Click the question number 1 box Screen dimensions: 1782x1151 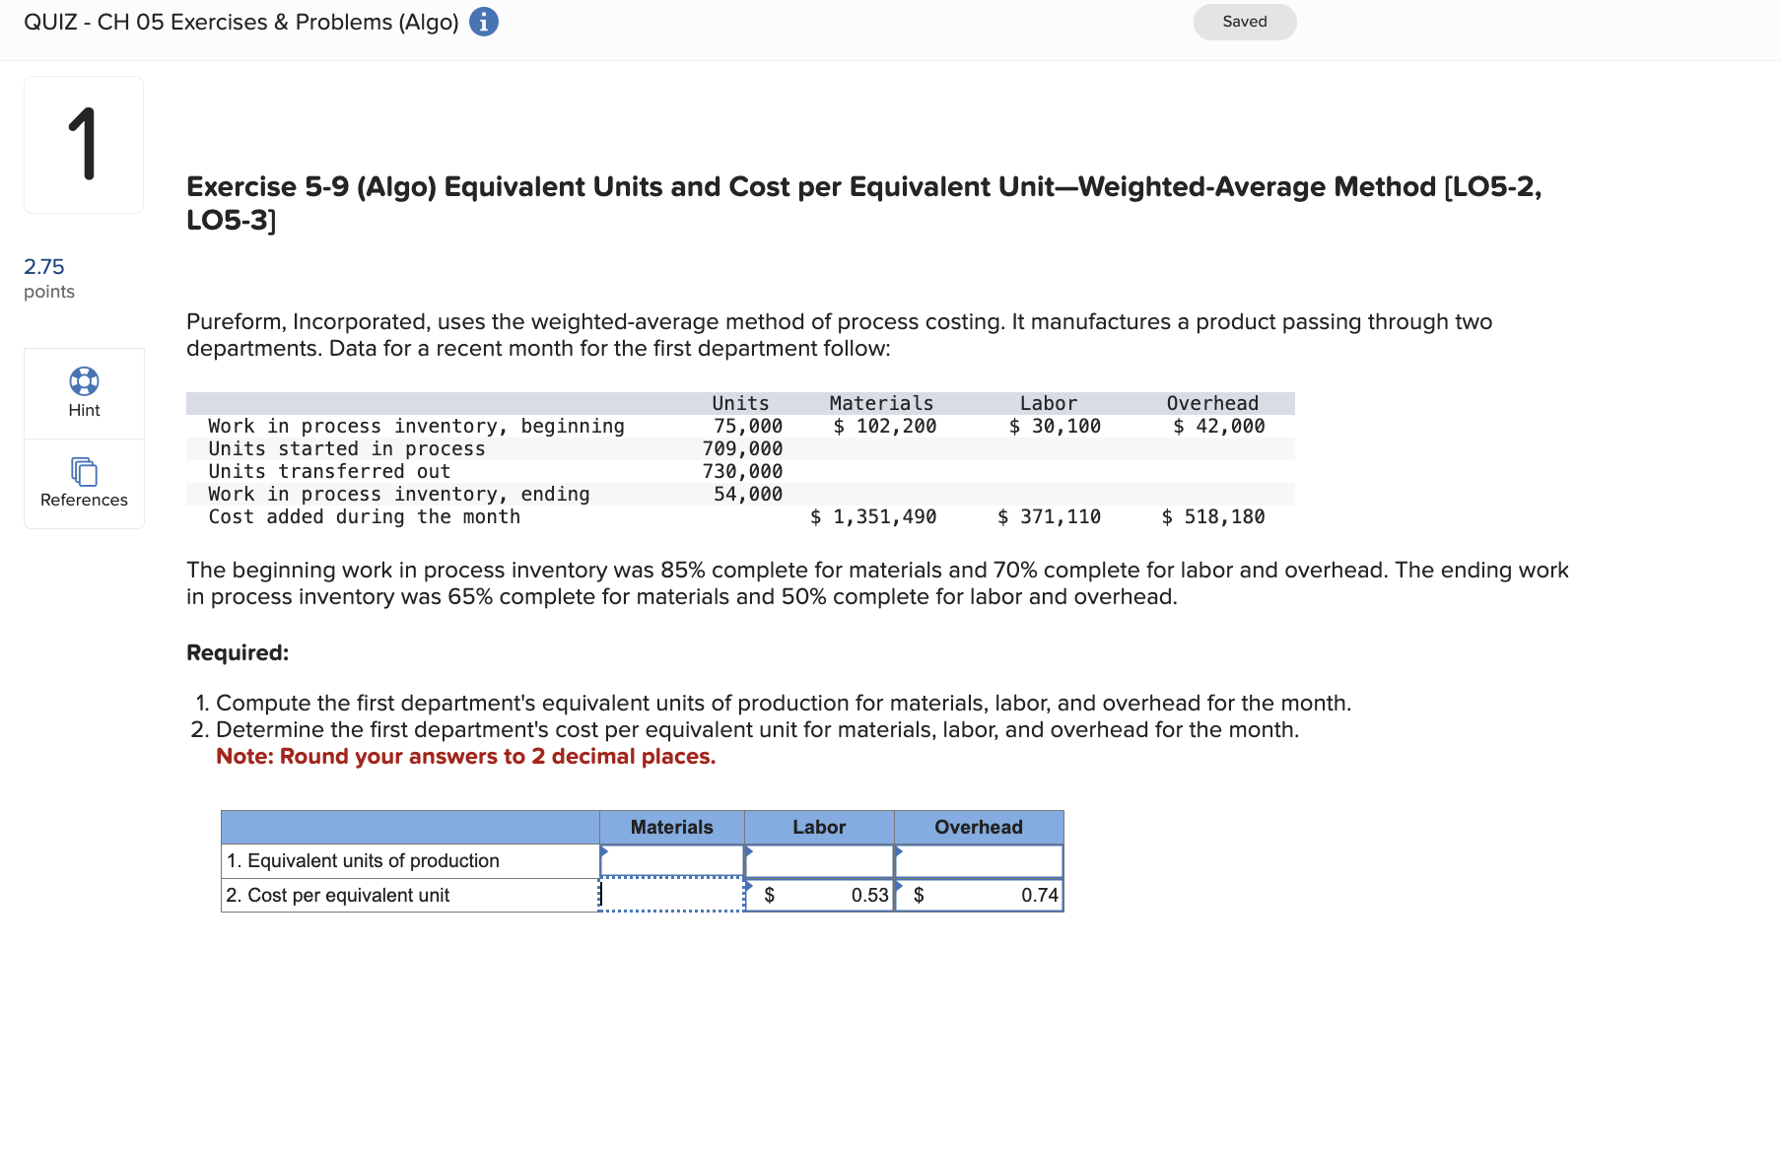84,144
